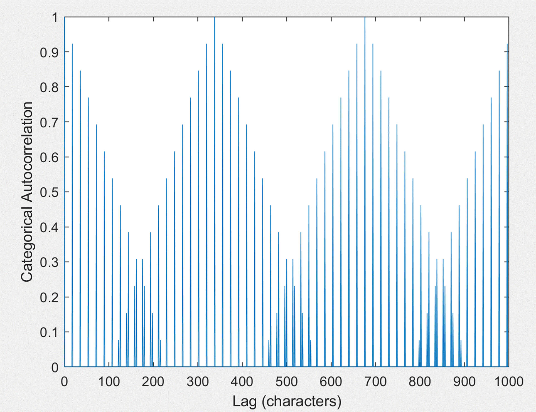Select the x-axis tick label "900"

click(x=464, y=382)
